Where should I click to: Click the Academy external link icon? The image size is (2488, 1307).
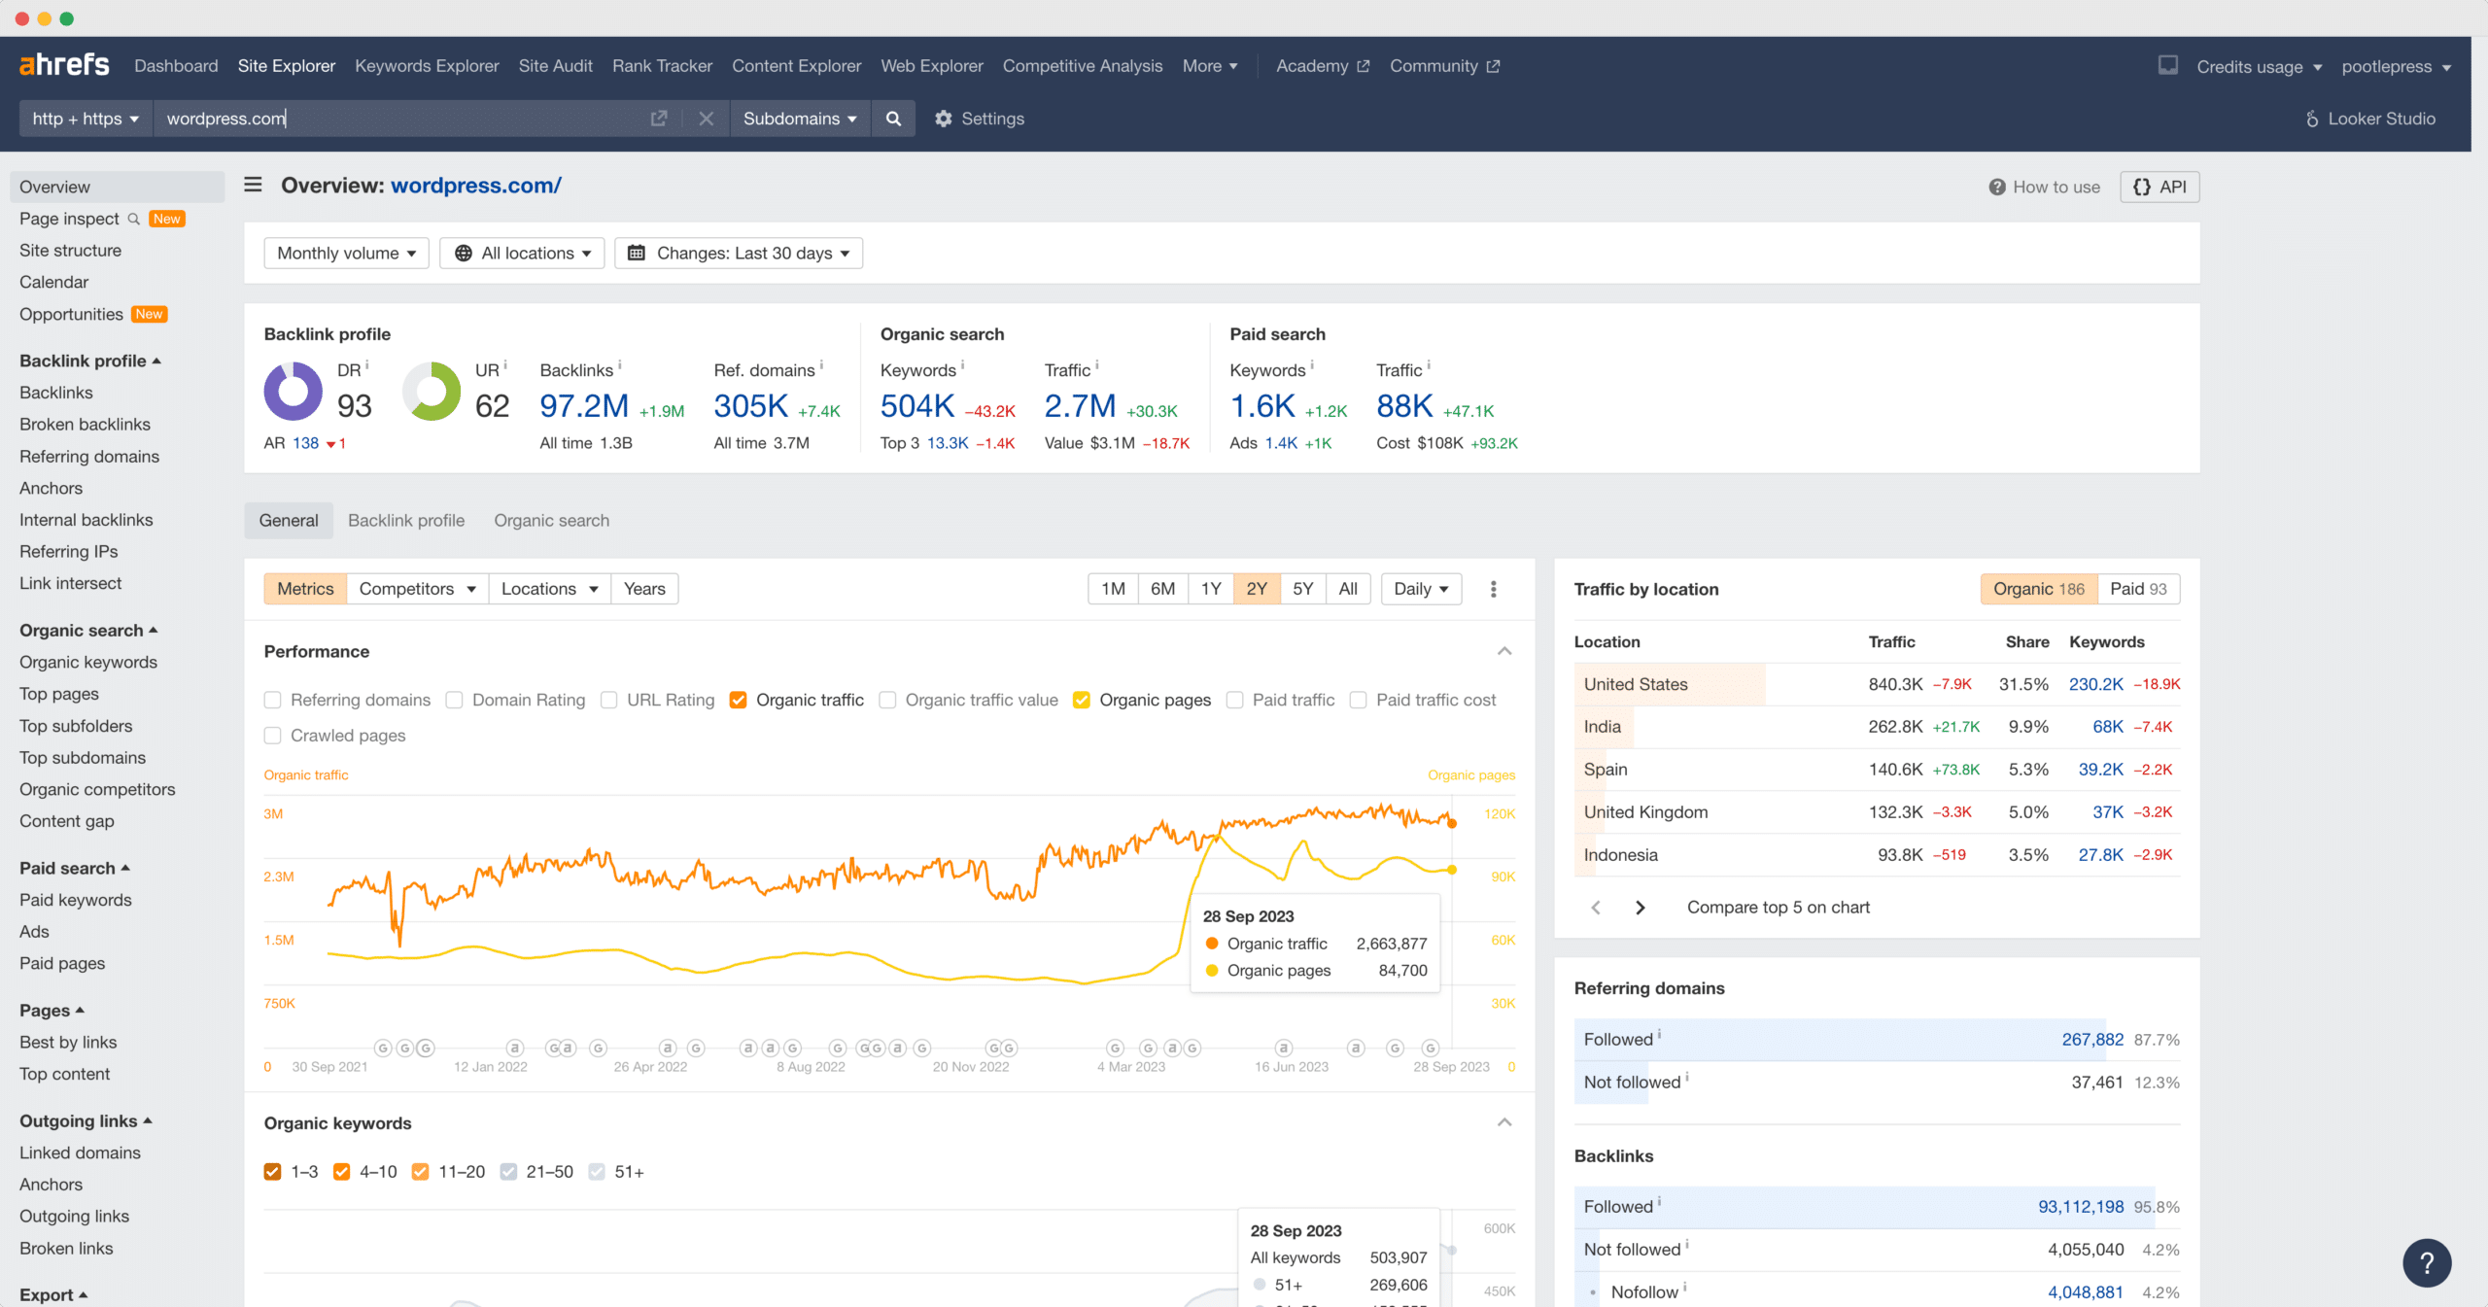(1363, 66)
